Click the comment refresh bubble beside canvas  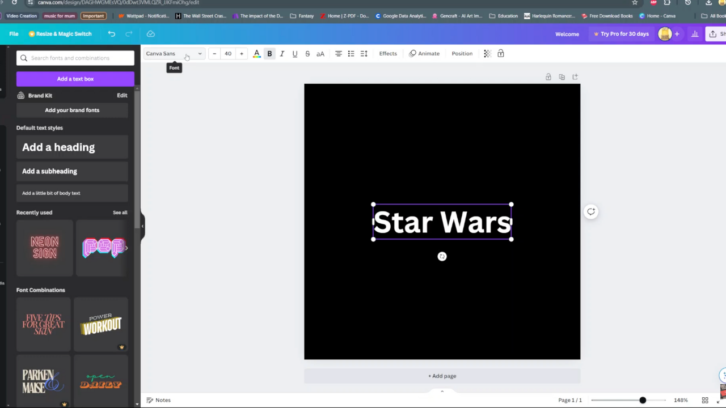[591, 212]
